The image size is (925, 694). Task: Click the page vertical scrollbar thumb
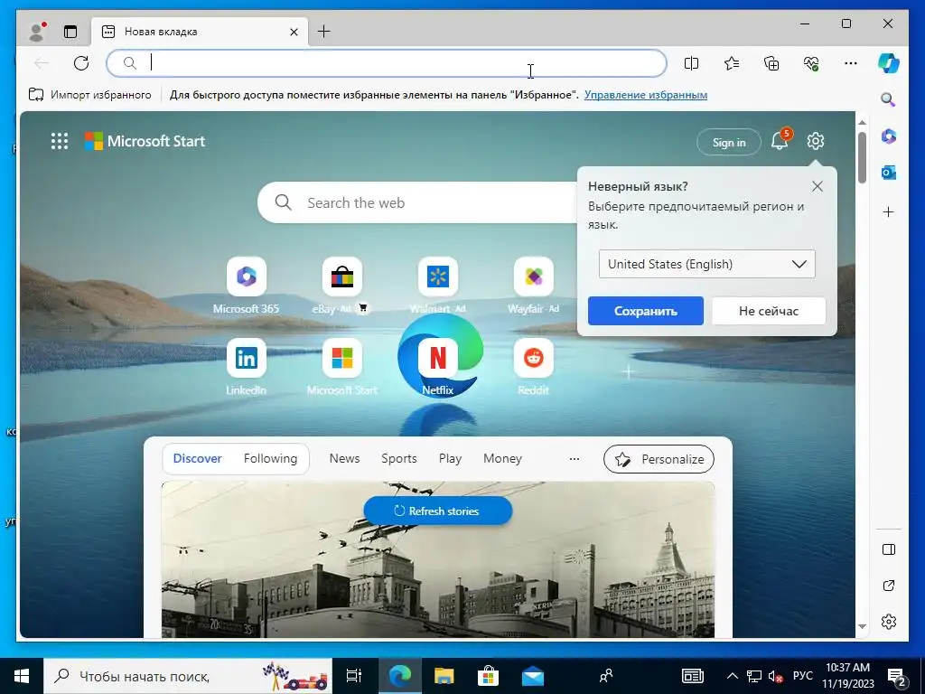[x=862, y=157]
